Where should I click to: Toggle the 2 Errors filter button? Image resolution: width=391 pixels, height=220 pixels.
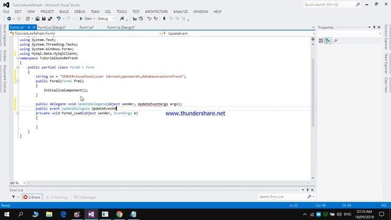click(32, 197)
